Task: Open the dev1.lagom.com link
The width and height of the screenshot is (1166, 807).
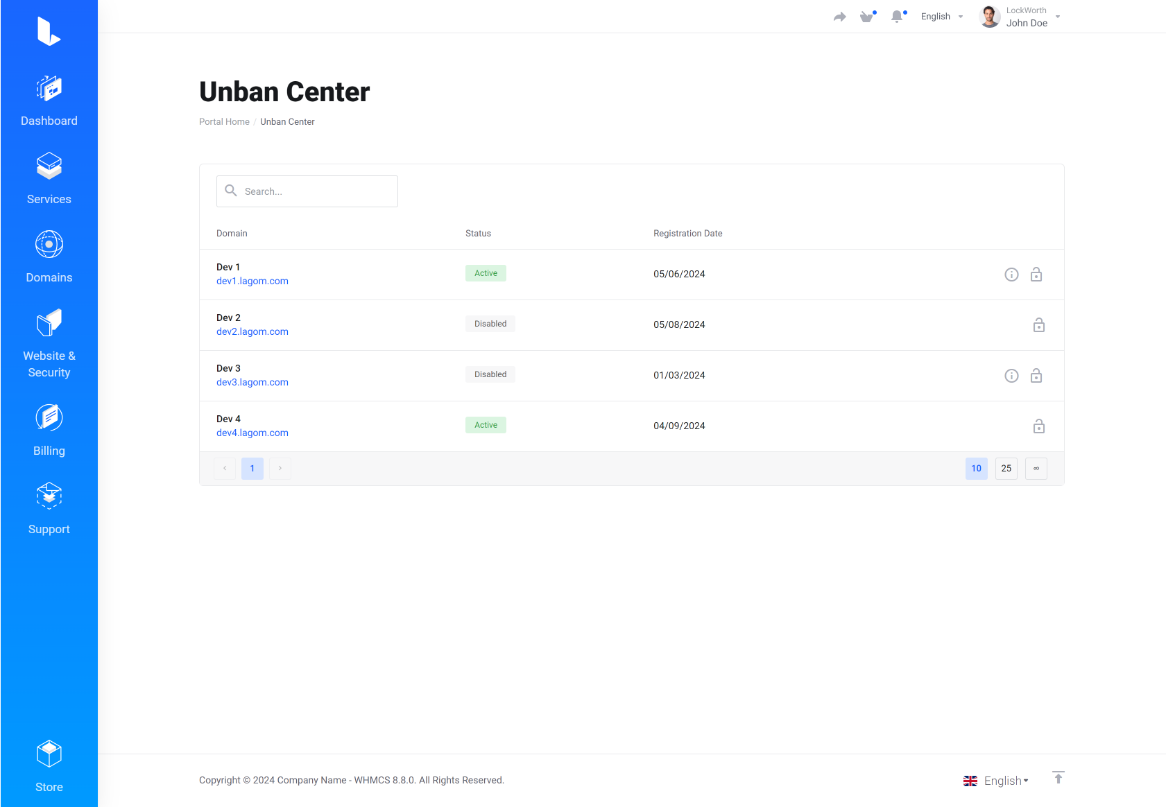Action: [x=252, y=281]
